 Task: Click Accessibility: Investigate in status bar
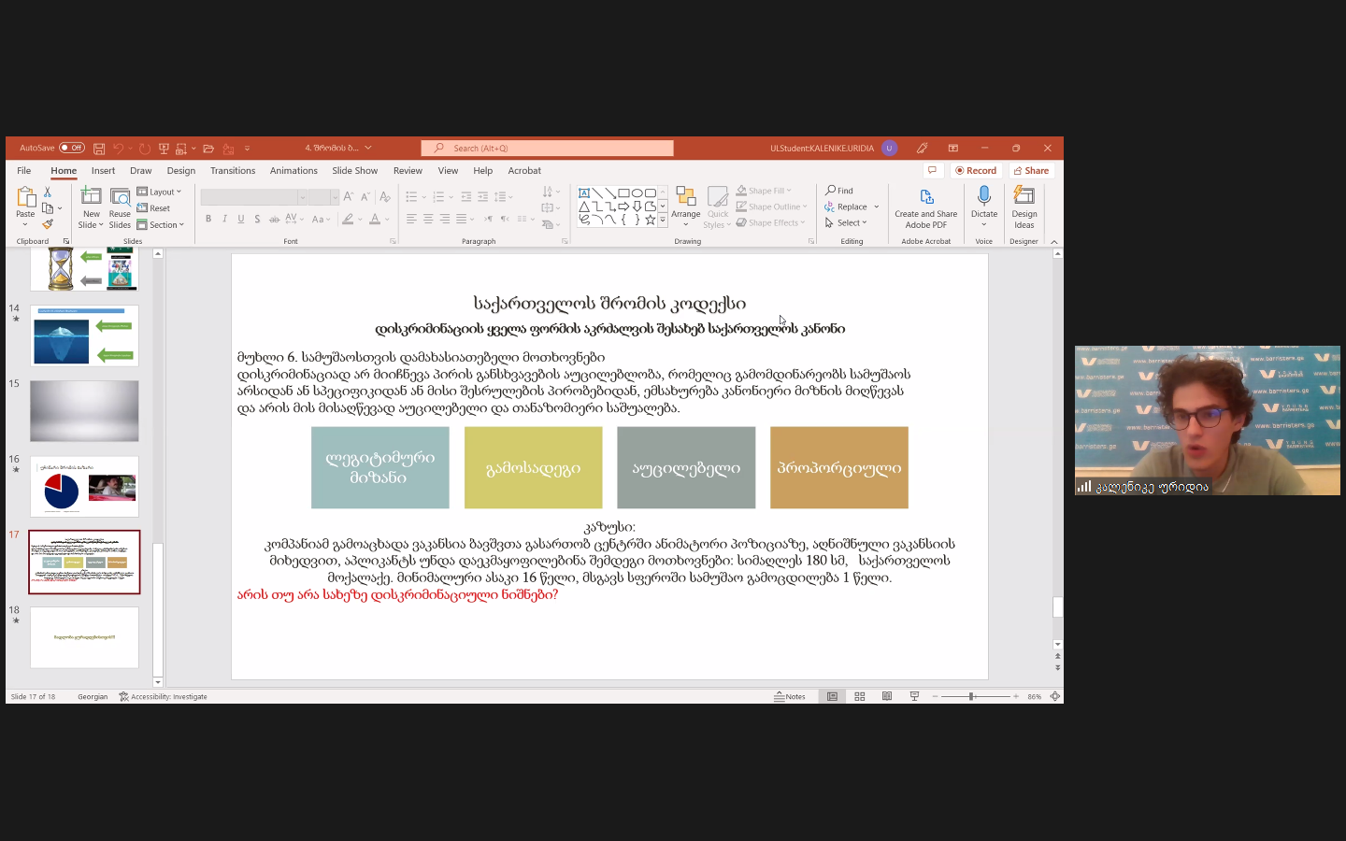point(164,696)
